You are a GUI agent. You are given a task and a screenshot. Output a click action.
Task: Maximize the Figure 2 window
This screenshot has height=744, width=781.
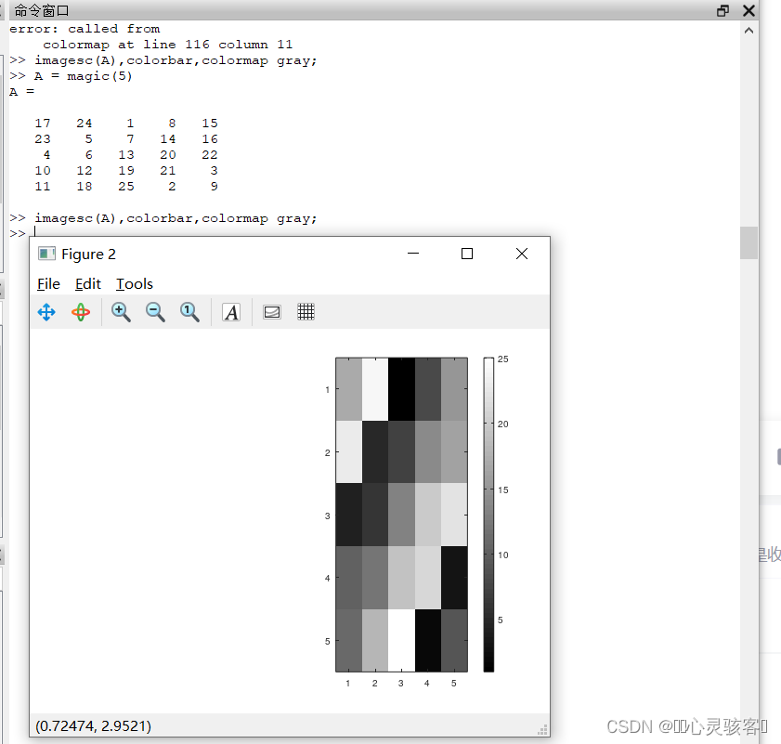[x=467, y=254]
